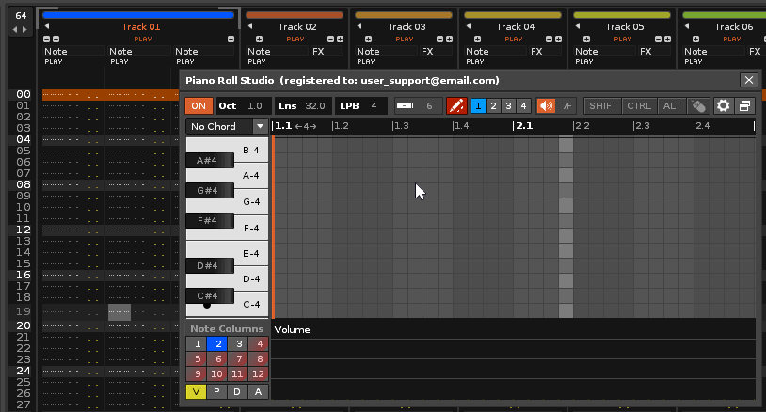766x412 pixels.
Task: Click the detach window icon
Action: (x=744, y=106)
